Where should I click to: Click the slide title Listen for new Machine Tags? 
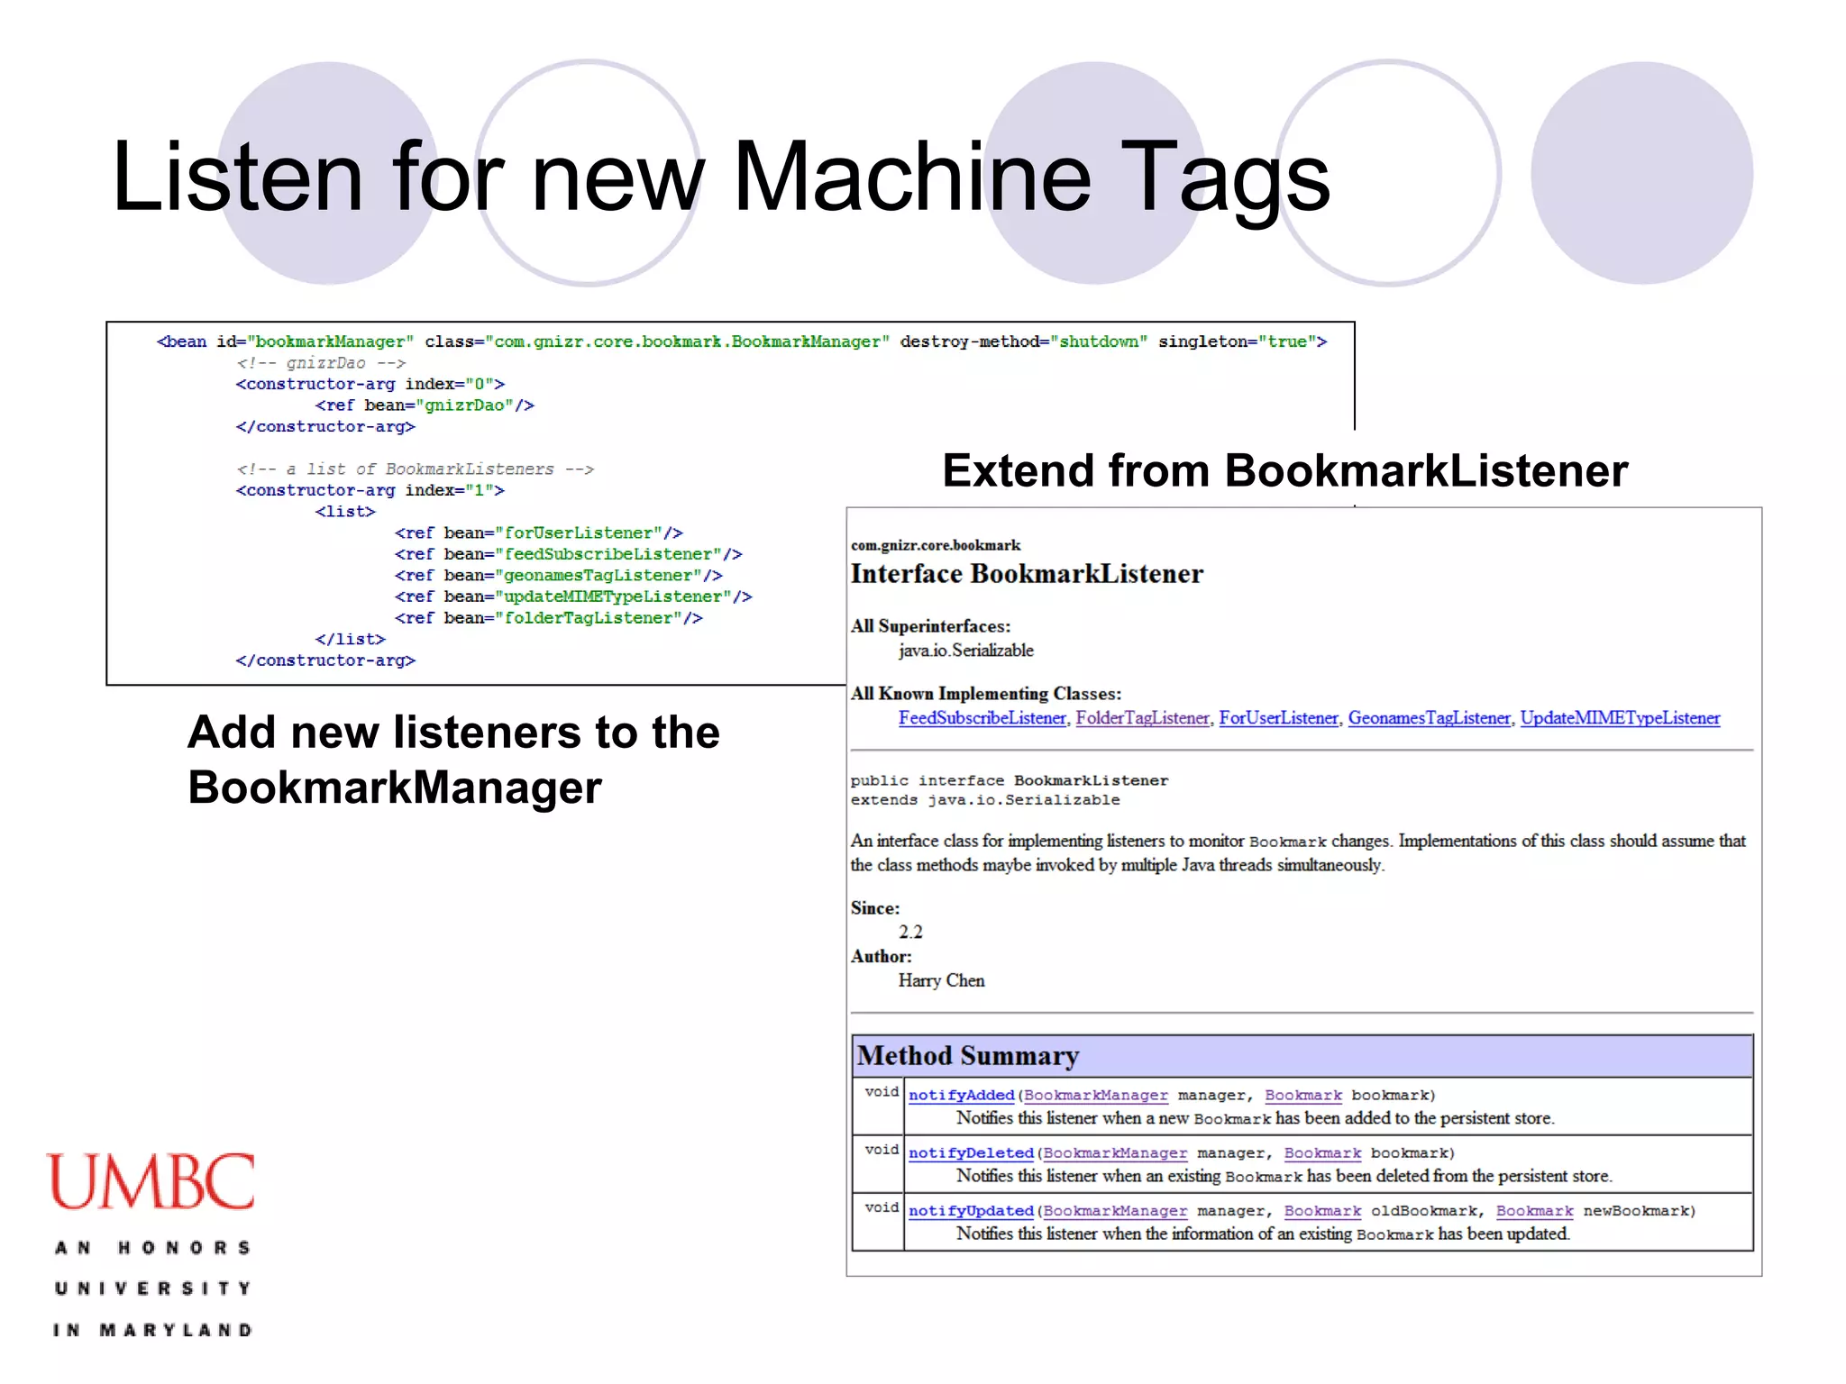point(720,177)
